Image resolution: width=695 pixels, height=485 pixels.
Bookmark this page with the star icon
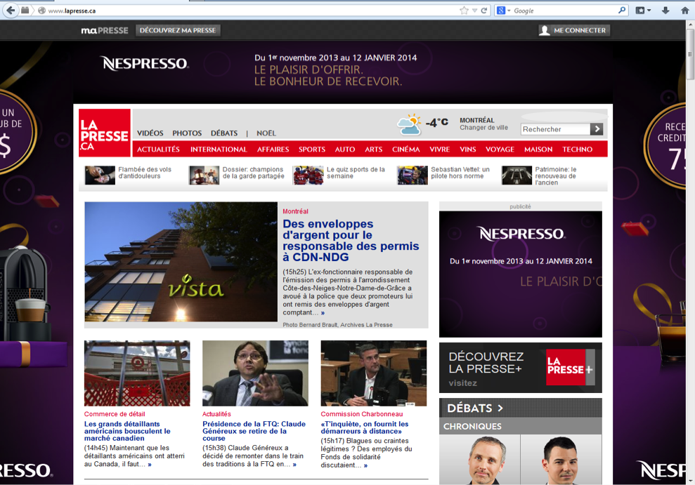(x=464, y=11)
